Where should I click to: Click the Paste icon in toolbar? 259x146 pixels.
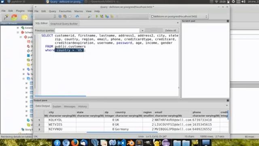tap(65, 16)
